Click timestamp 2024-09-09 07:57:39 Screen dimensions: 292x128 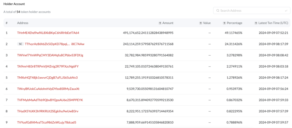[x=273, y=111]
